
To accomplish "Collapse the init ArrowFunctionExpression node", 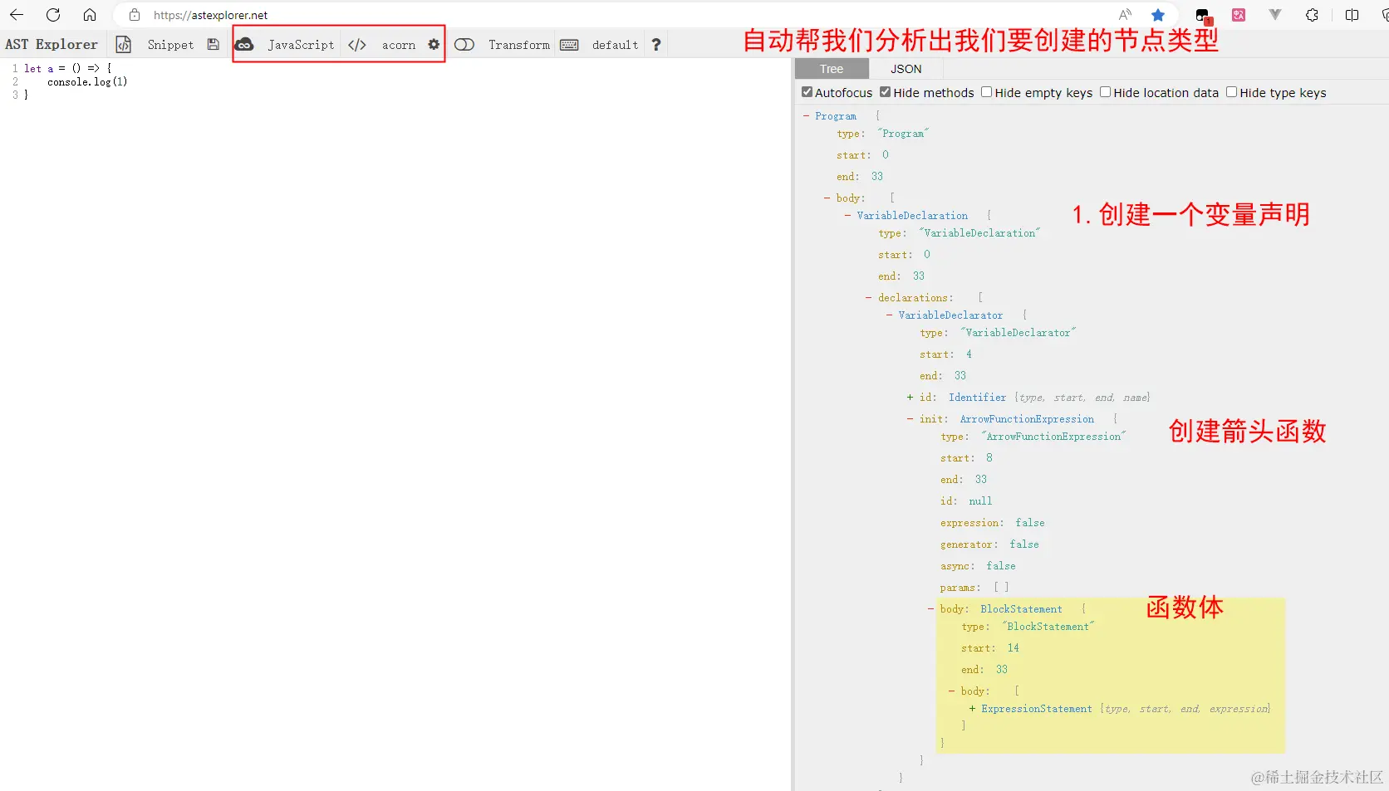I will tap(910, 419).
